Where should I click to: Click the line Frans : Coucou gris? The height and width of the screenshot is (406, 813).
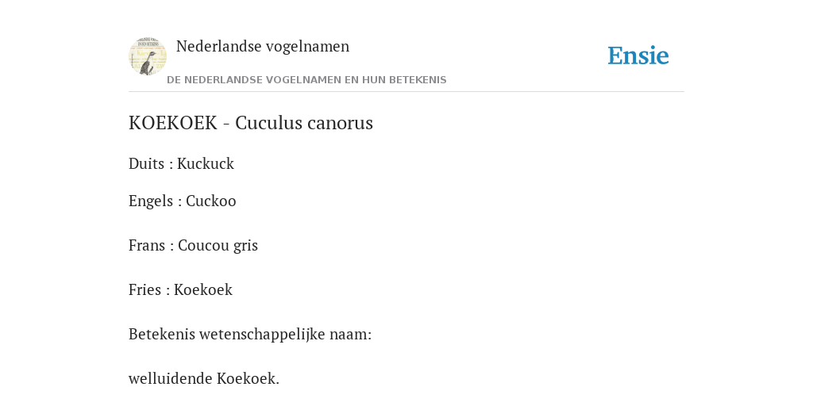point(194,246)
